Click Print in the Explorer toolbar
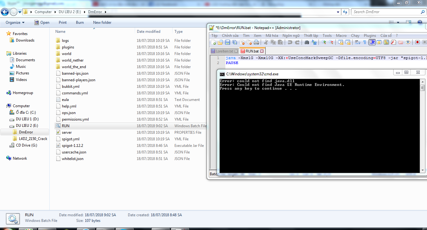The width and height of the screenshot is (427, 230). pos(63,22)
